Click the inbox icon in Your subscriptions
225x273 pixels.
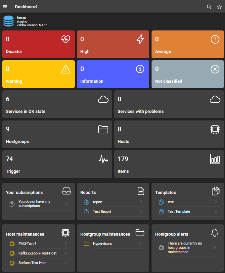click(x=67, y=191)
